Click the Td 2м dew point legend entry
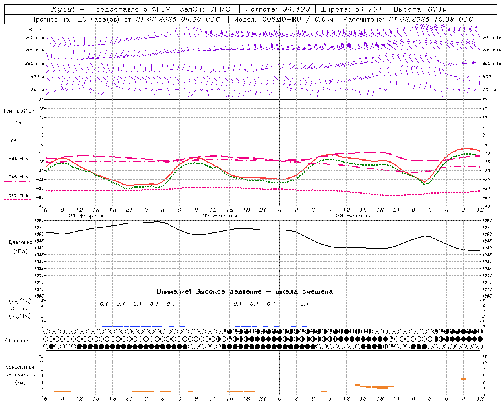503x402 pixels. 18,141
